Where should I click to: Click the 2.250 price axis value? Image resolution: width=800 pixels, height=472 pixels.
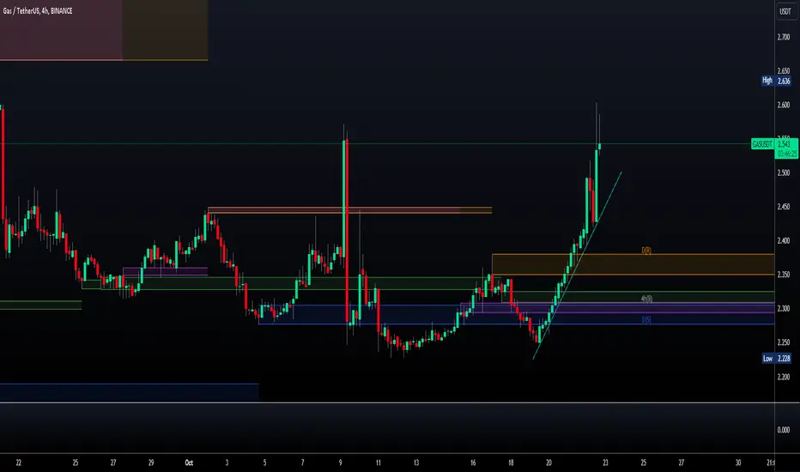click(x=784, y=342)
